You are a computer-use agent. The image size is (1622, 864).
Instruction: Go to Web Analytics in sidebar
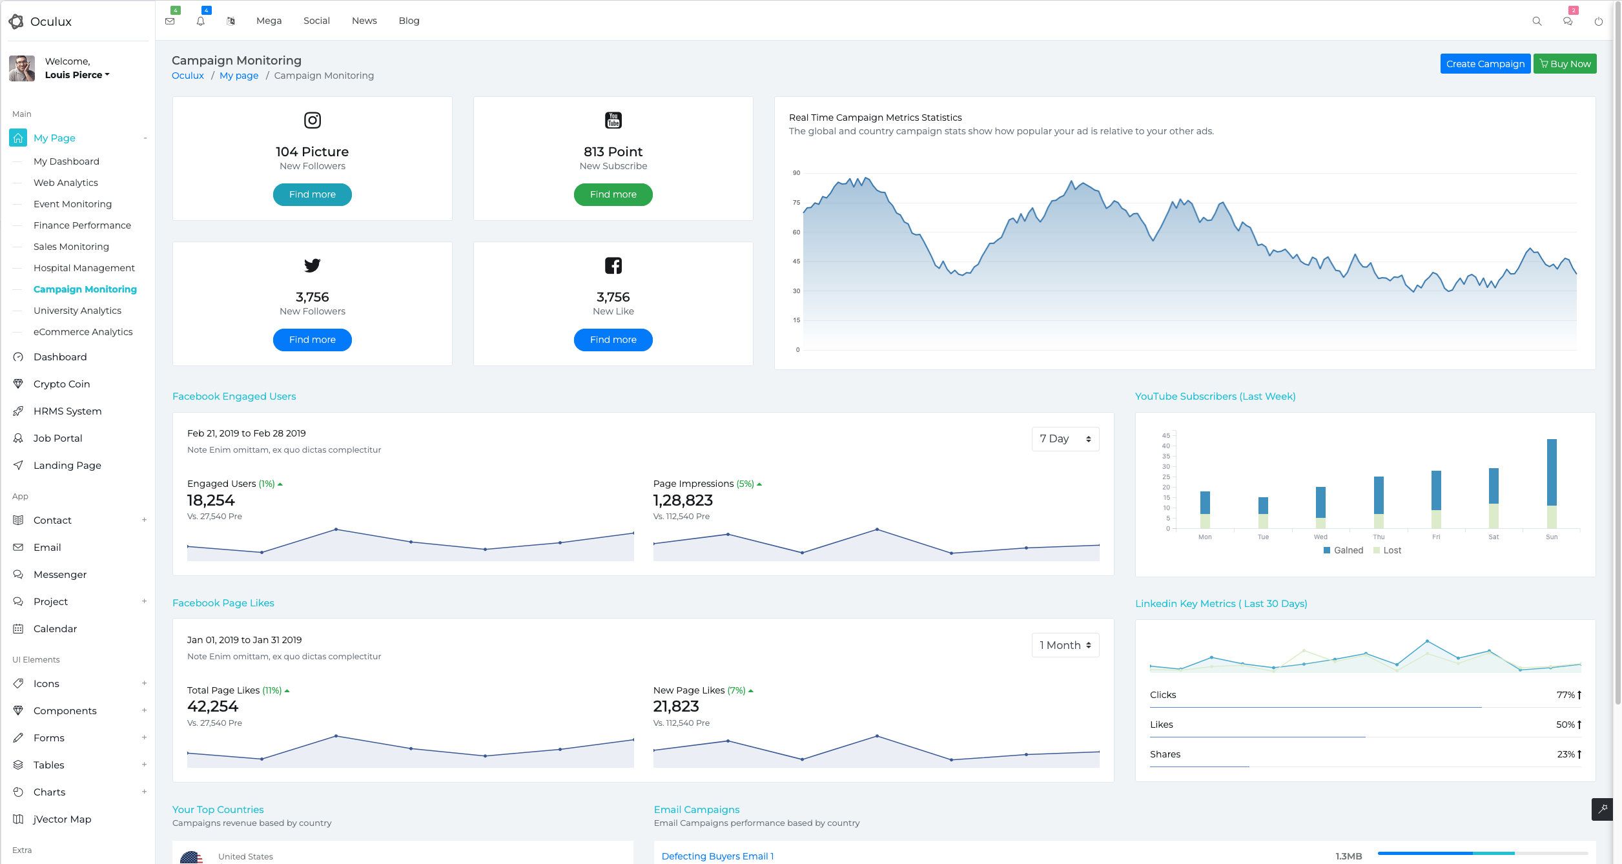[66, 183]
